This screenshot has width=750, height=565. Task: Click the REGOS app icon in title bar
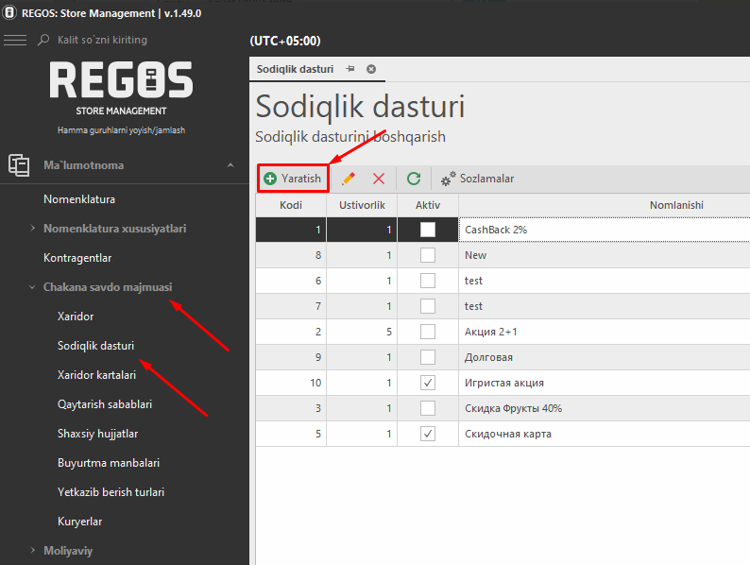pyautogui.click(x=9, y=13)
